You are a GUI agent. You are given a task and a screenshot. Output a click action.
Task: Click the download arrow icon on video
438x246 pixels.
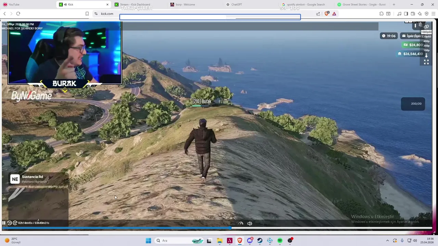coord(426,55)
